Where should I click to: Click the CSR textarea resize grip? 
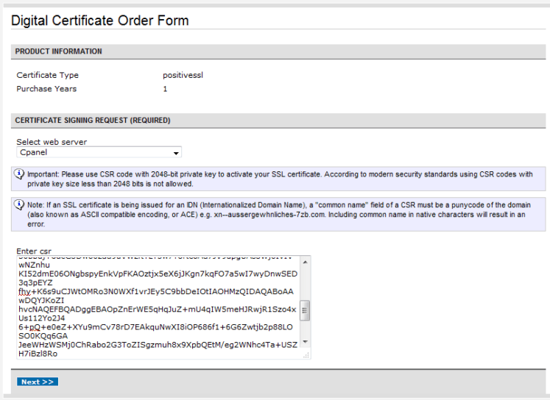click(x=305, y=354)
